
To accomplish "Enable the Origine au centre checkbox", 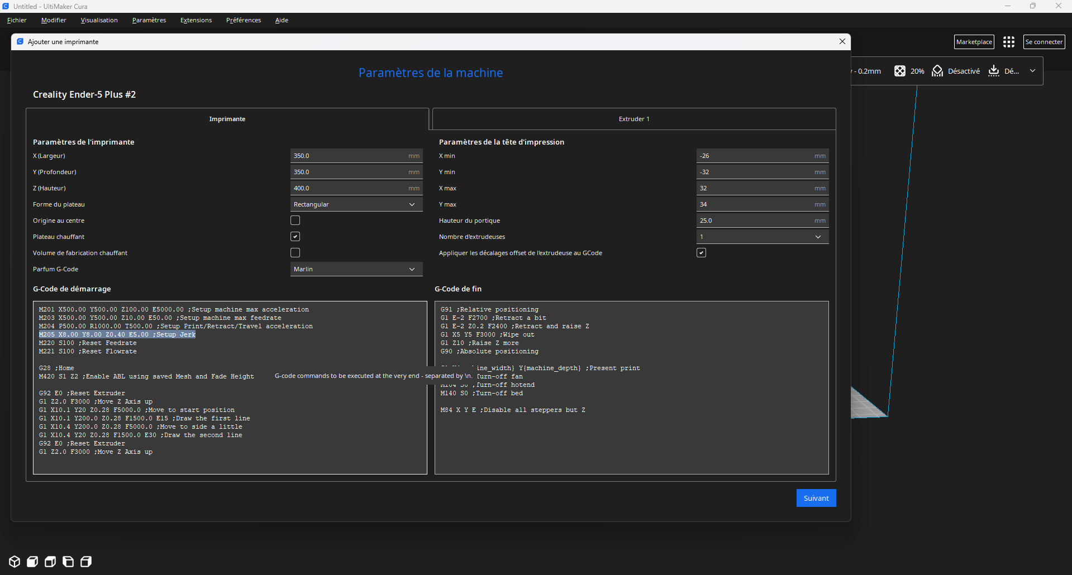I will pyautogui.click(x=295, y=221).
